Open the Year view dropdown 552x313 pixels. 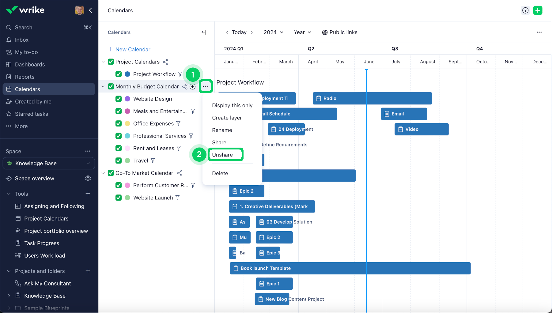(x=302, y=32)
